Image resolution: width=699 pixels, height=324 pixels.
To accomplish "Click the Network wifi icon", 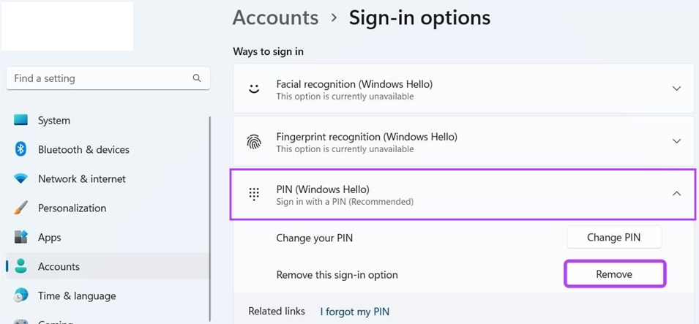I will 20,178.
